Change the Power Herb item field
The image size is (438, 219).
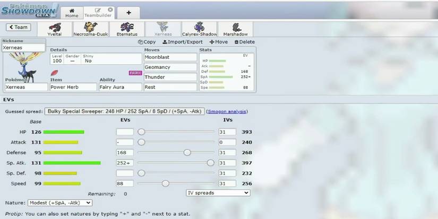[x=73, y=87]
